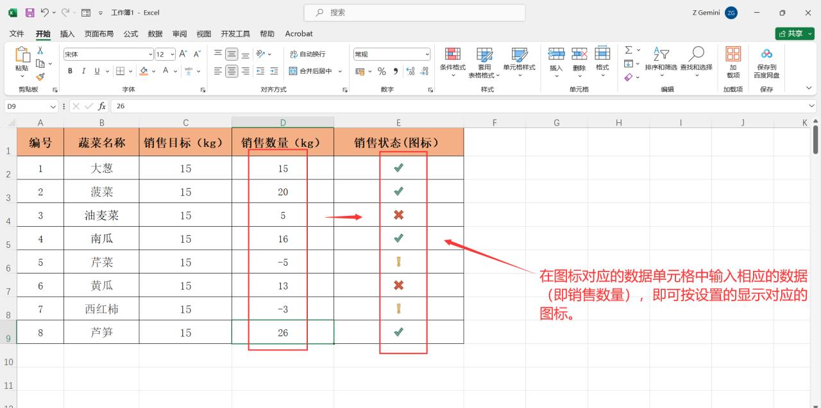Select cell containing 油麦菜
Viewport: 821px width, 408px height.
point(101,215)
